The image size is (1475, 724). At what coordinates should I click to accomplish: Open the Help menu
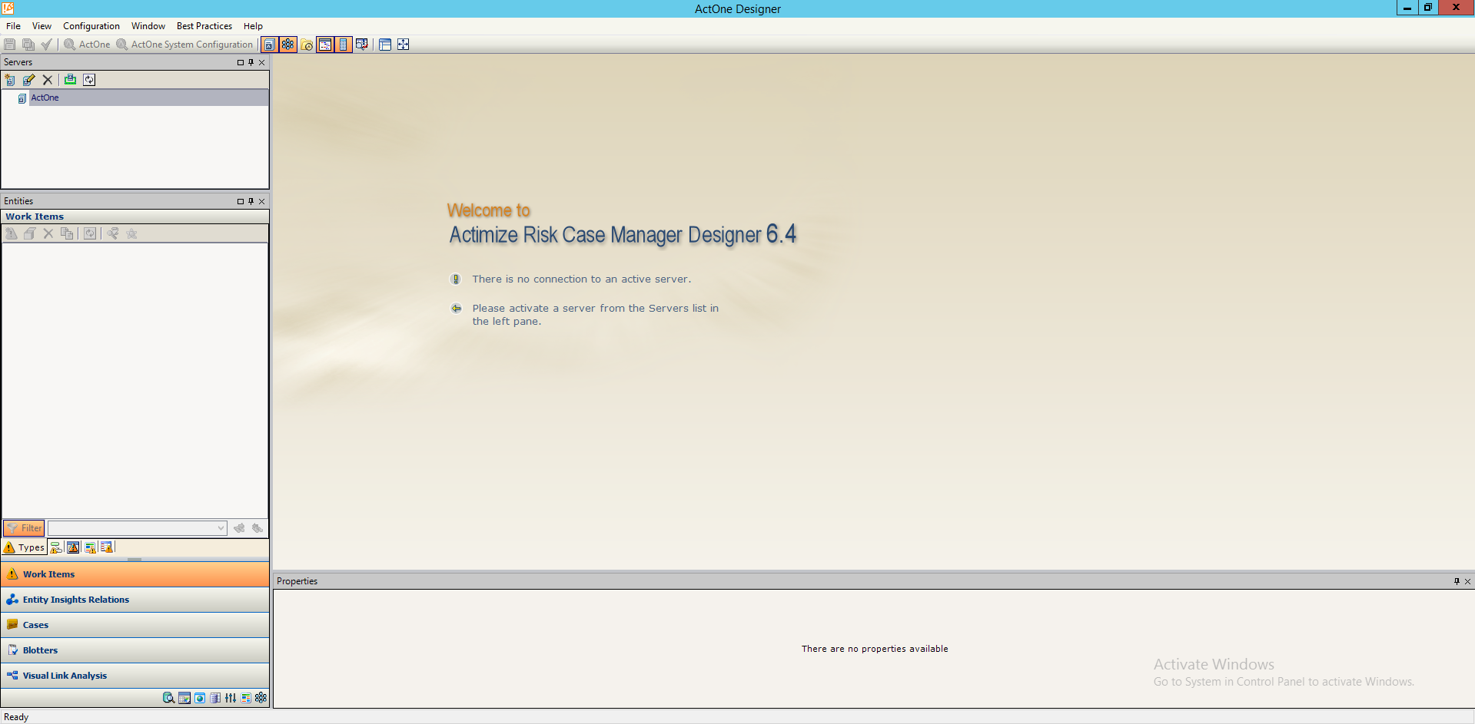[x=253, y=26]
